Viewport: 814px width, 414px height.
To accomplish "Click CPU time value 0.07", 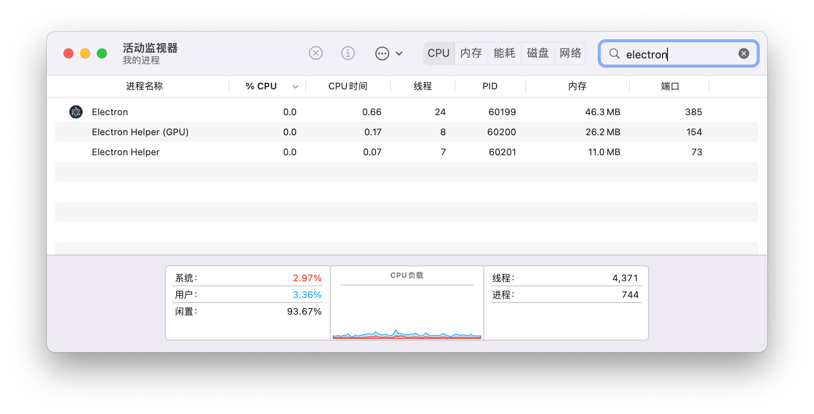I will [372, 152].
